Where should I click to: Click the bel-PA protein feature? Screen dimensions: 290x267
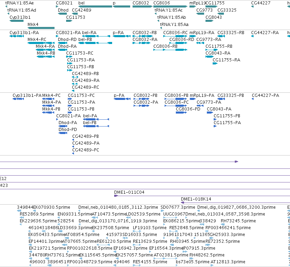[96, 119]
